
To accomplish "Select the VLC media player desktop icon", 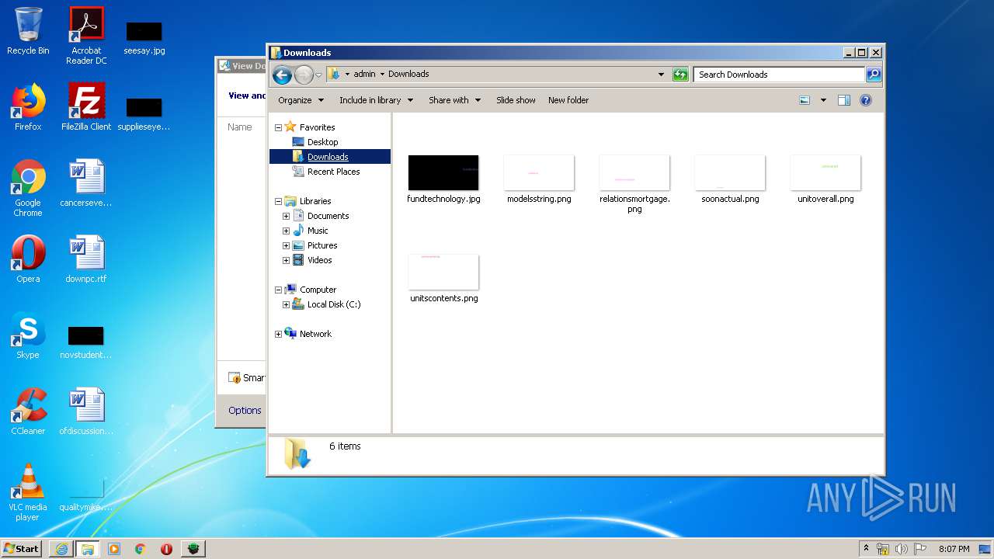I will (28, 492).
